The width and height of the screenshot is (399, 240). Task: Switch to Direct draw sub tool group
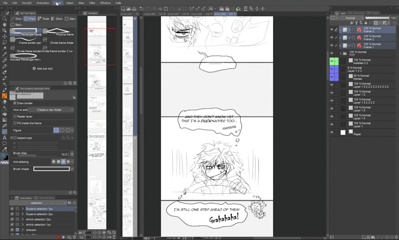(16, 19)
